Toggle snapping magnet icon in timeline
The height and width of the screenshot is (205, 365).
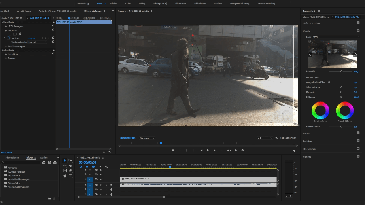coord(87,167)
